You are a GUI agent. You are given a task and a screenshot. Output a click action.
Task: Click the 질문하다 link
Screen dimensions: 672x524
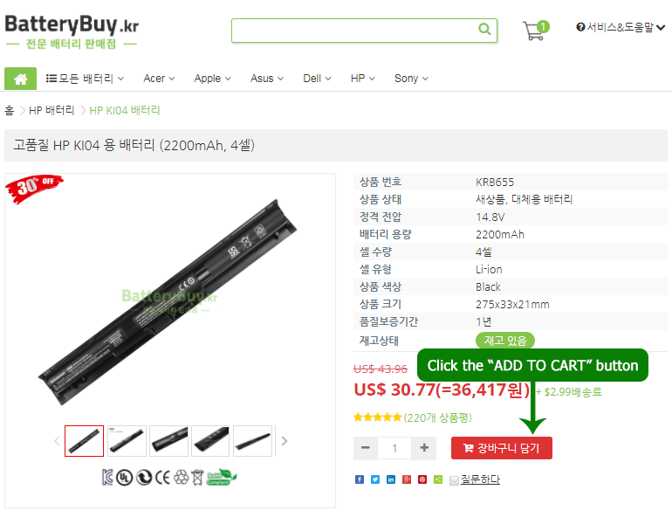pyautogui.click(x=480, y=479)
